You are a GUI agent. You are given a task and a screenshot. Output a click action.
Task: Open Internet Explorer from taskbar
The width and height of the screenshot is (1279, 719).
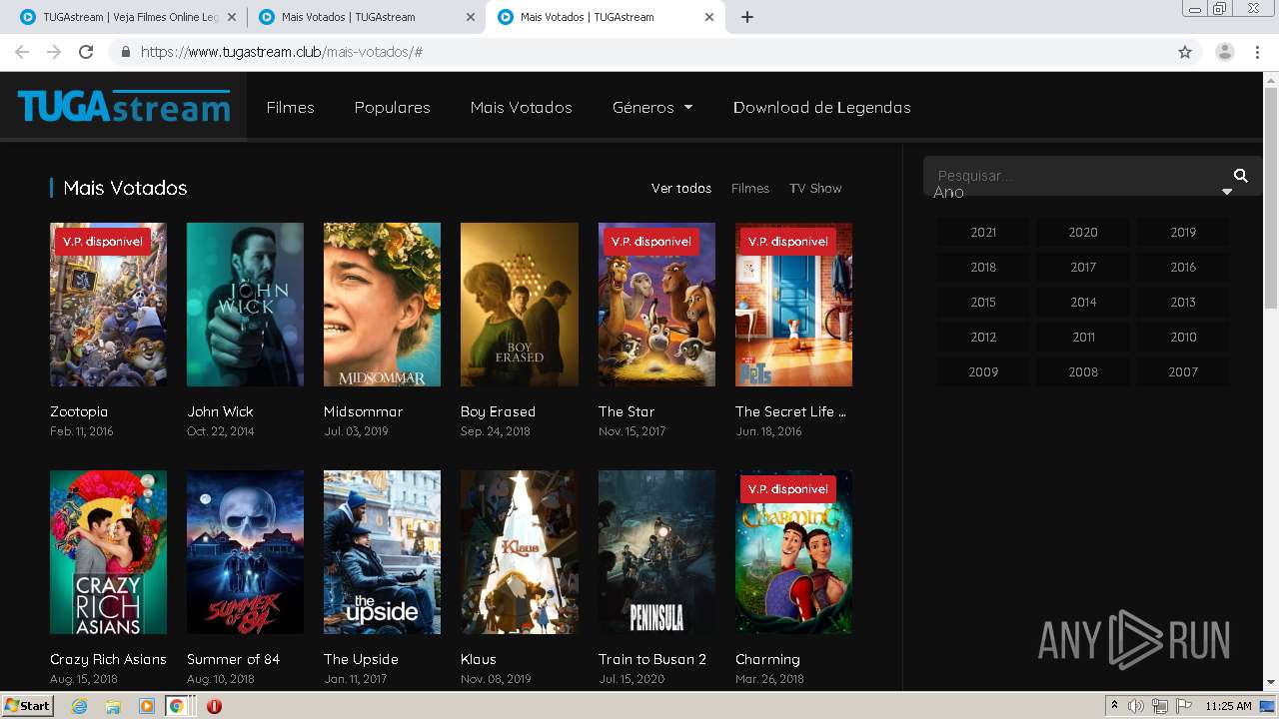(79, 706)
